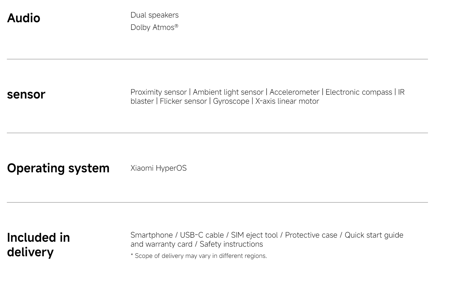Select the Ambient light sensor item
The width and height of the screenshot is (456, 287).
point(228,92)
